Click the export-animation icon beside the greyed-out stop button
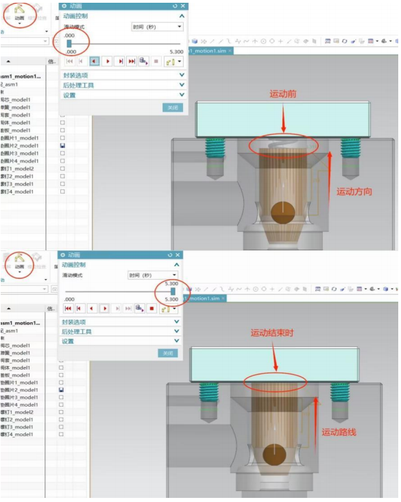The width and height of the screenshot is (401, 502). pos(143,61)
